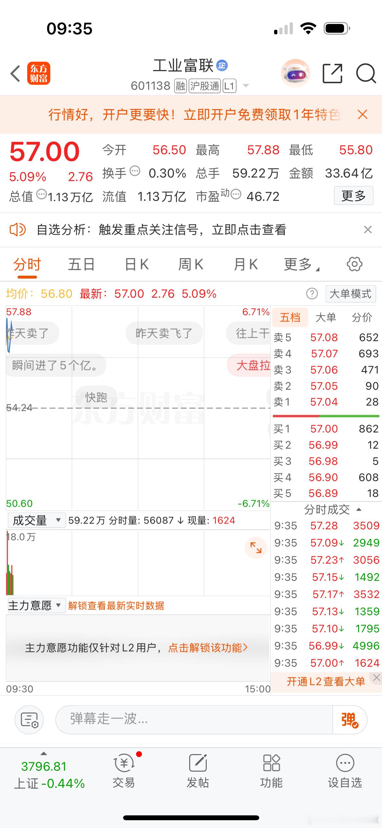This screenshot has width=382, height=828.
Task: Switch to the 日K chart tab
Action: click(137, 265)
